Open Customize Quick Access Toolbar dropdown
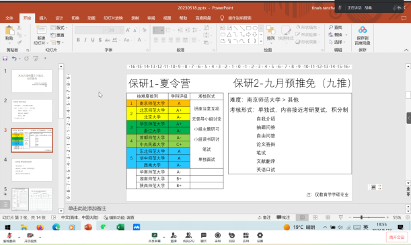This screenshot has width=411, height=245. (x=45, y=59)
